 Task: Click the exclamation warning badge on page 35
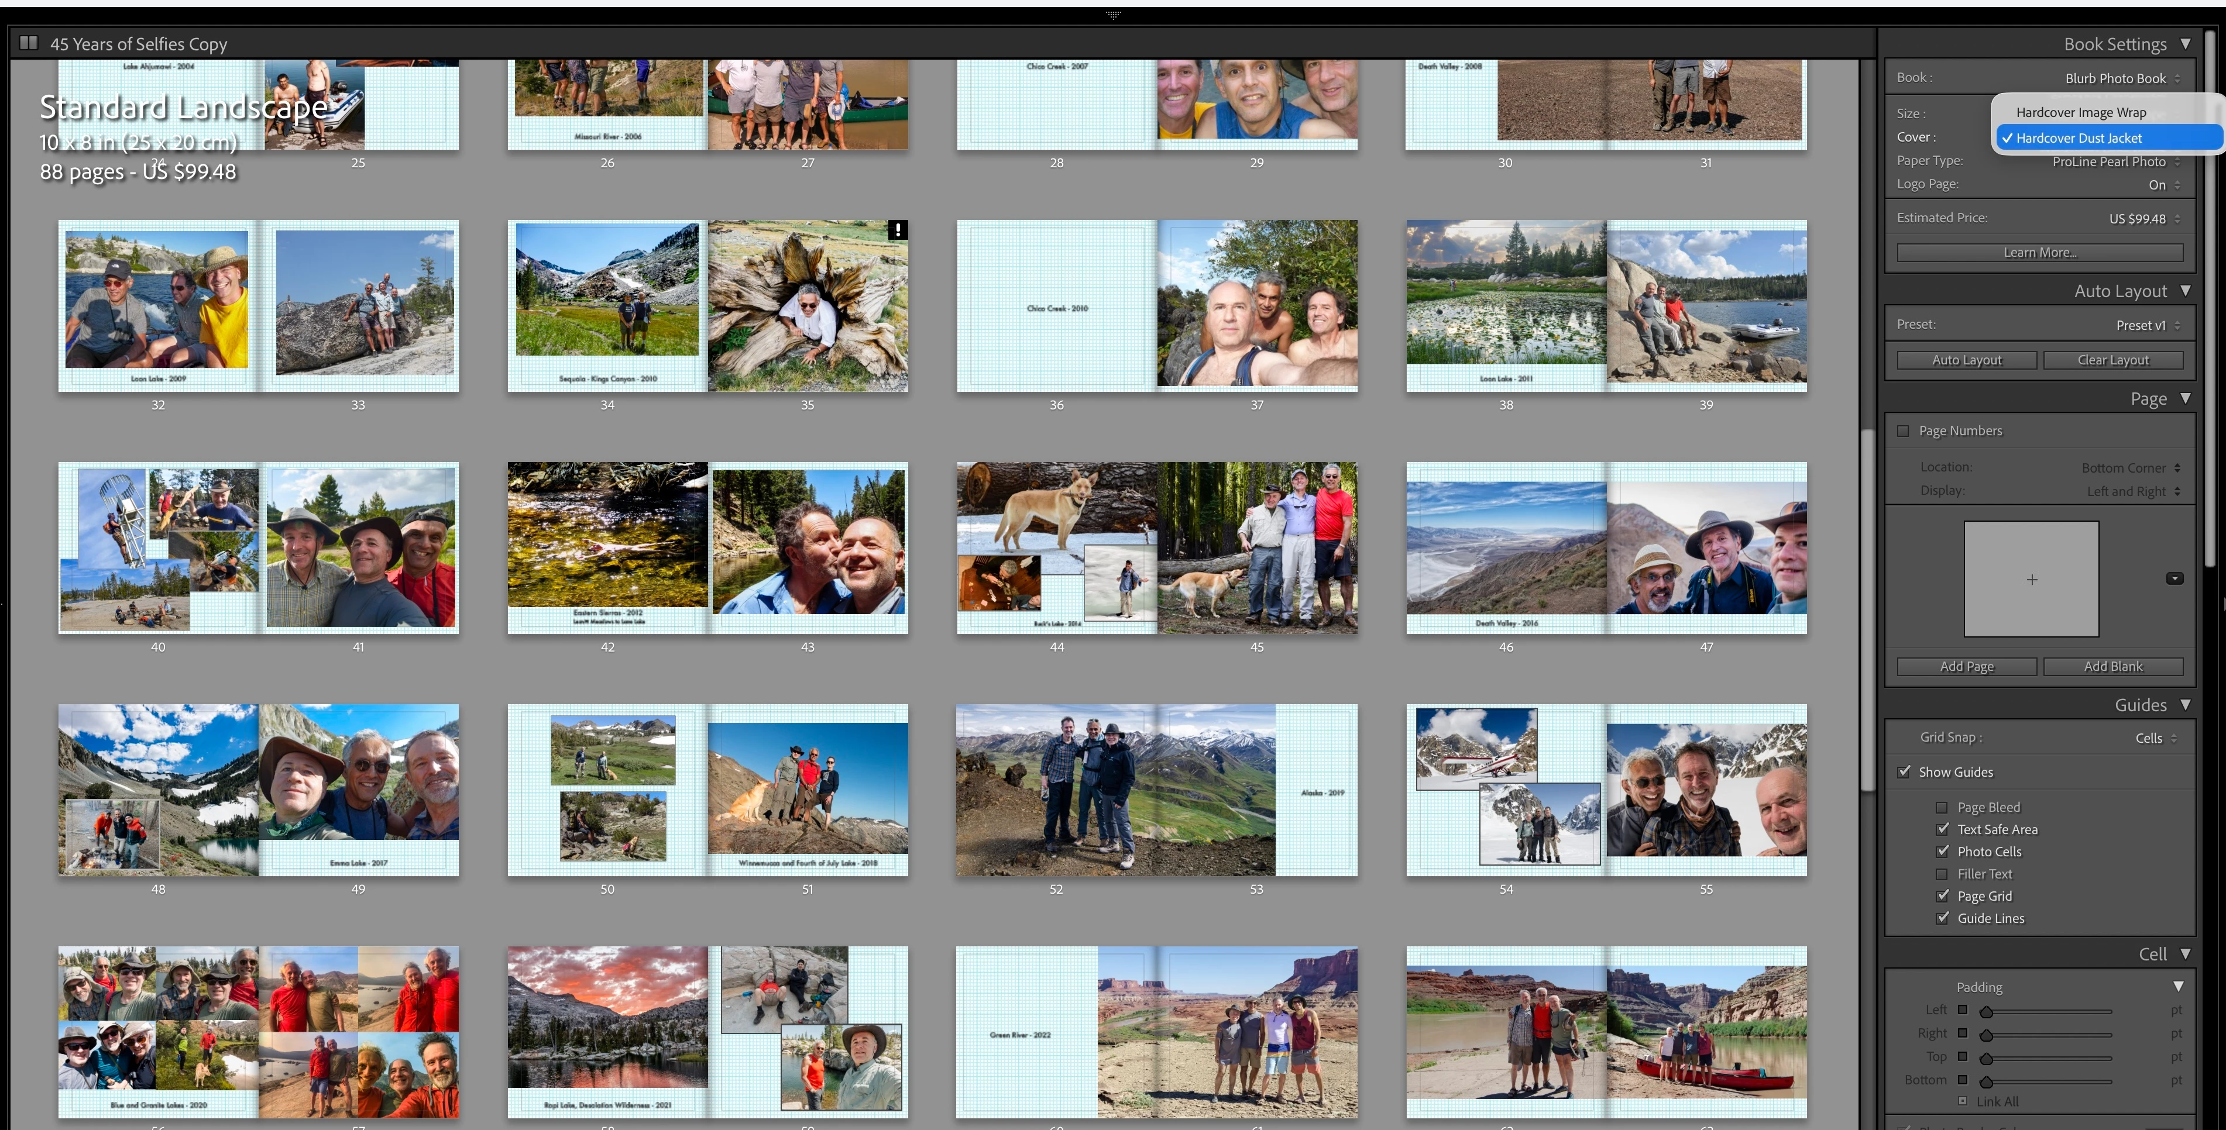click(898, 230)
